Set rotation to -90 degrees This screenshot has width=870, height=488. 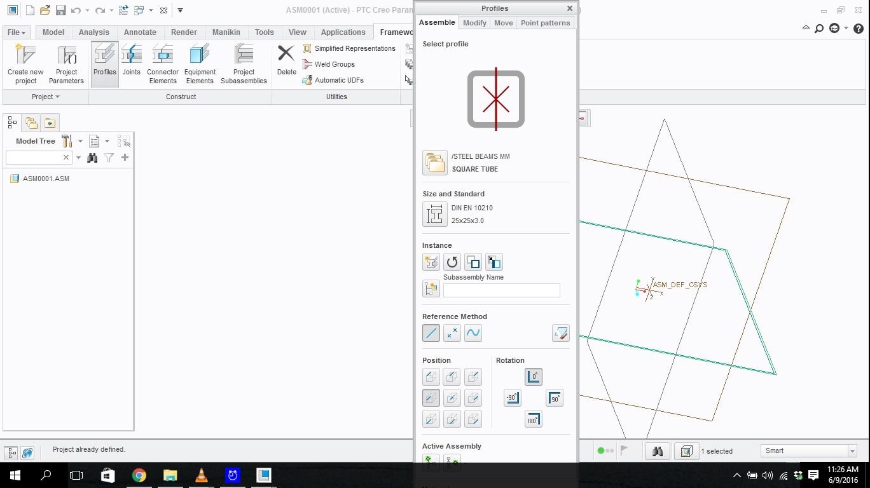click(x=512, y=398)
